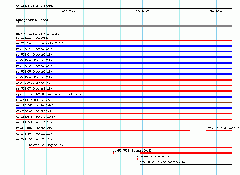Open variant nsv554003 (Cooper2011) label
The height and width of the screenshot is (175, 240).
click(34, 55)
